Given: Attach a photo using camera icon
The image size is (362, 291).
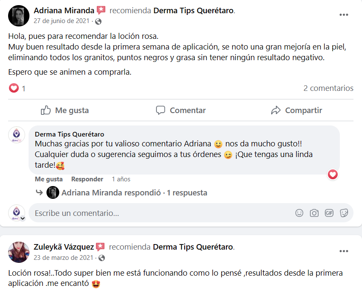Looking at the screenshot, I should 314,213.
